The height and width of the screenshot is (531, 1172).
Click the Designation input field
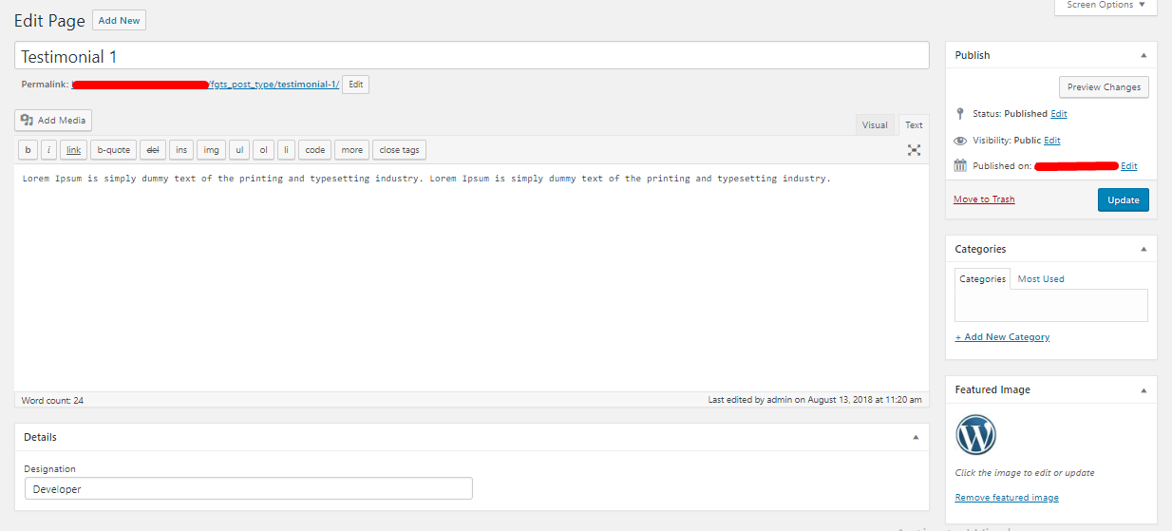pos(248,489)
